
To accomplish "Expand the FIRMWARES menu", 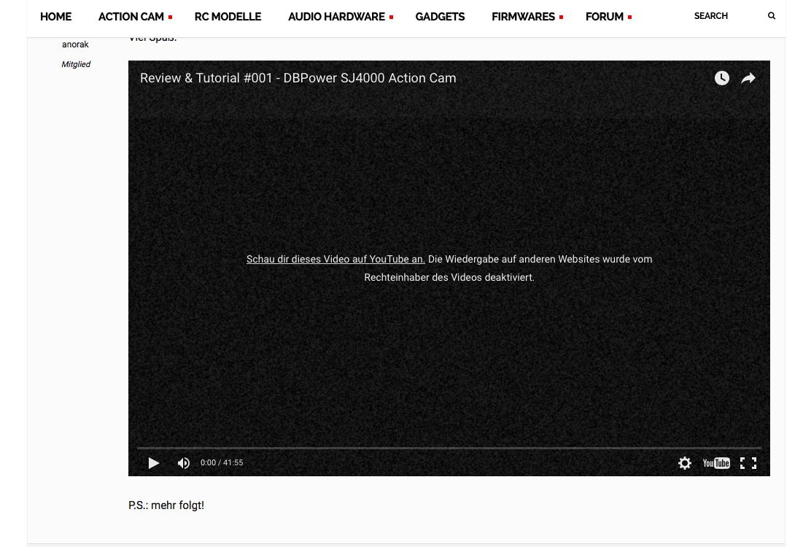I will coord(524,17).
